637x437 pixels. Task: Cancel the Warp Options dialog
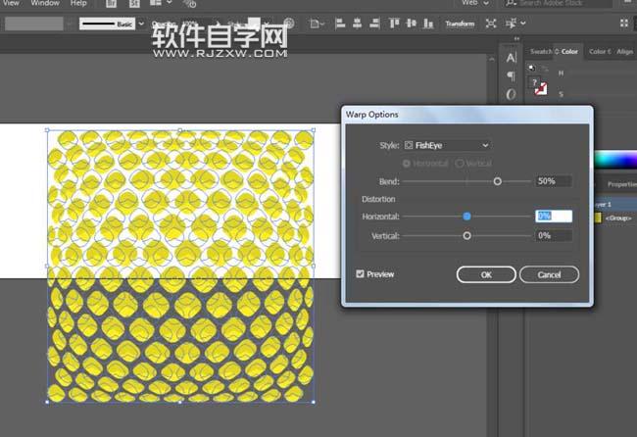pos(549,274)
